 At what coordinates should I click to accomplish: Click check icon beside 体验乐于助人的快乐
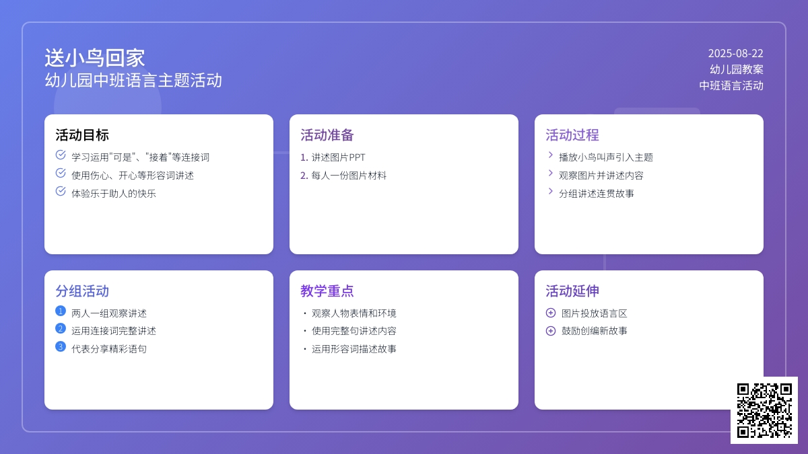pos(61,192)
